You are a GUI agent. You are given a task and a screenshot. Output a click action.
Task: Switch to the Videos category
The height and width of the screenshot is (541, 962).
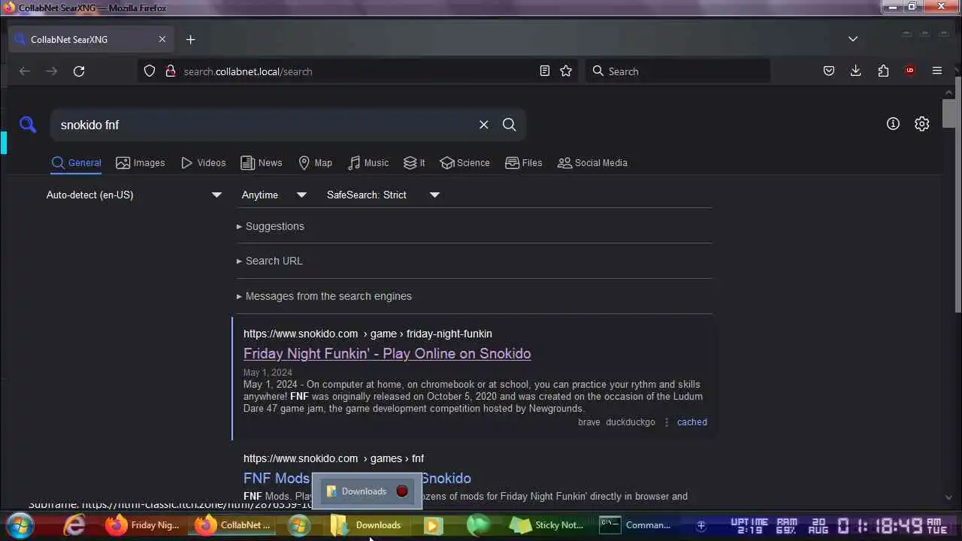point(203,163)
